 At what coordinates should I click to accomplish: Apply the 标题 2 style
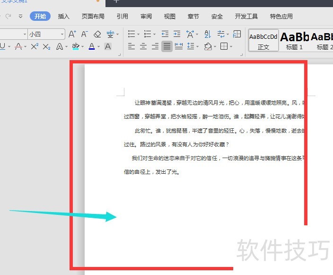pyautogui.click(x=321, y=40)
